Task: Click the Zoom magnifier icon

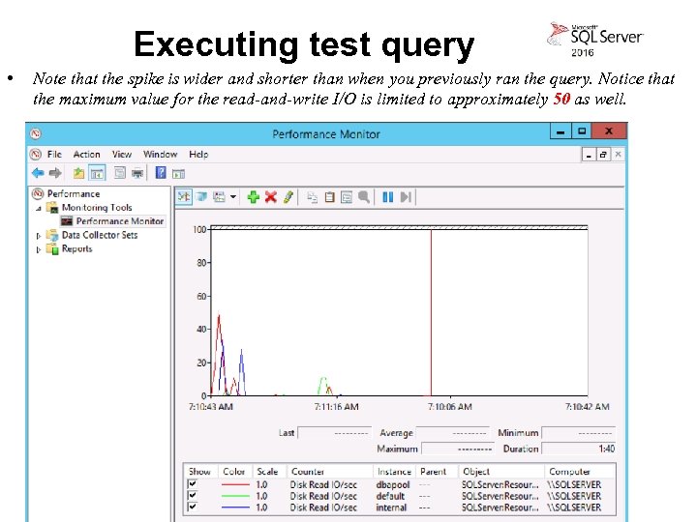Action: (x=364, y=197)
